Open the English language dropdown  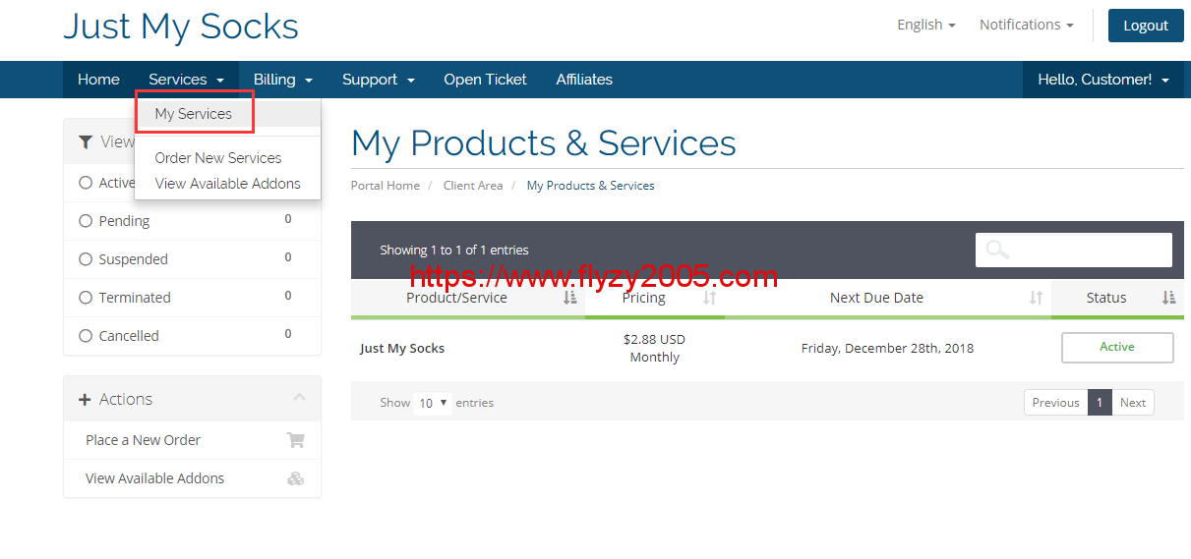(926, 25)
